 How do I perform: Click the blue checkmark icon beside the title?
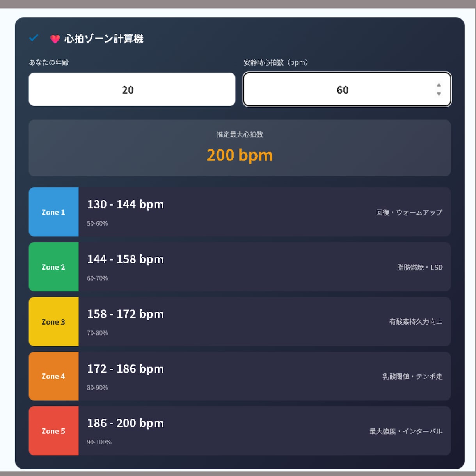pos(34,38)
